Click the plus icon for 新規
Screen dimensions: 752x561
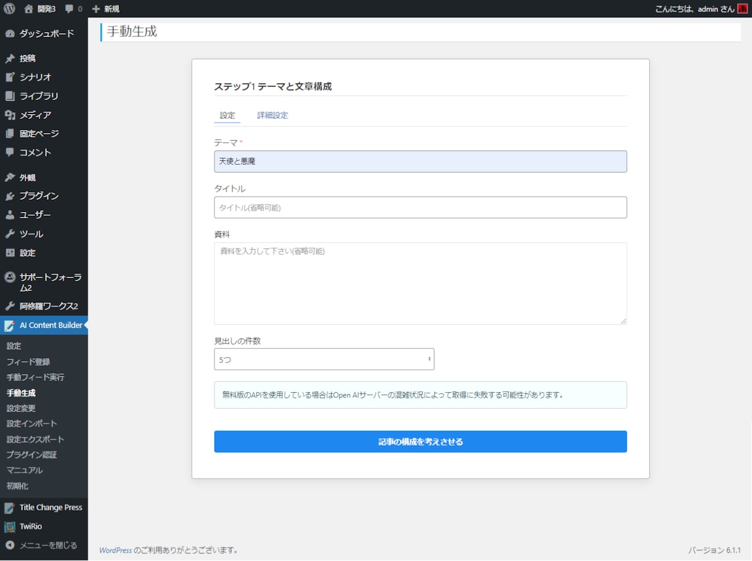[96, 9]
